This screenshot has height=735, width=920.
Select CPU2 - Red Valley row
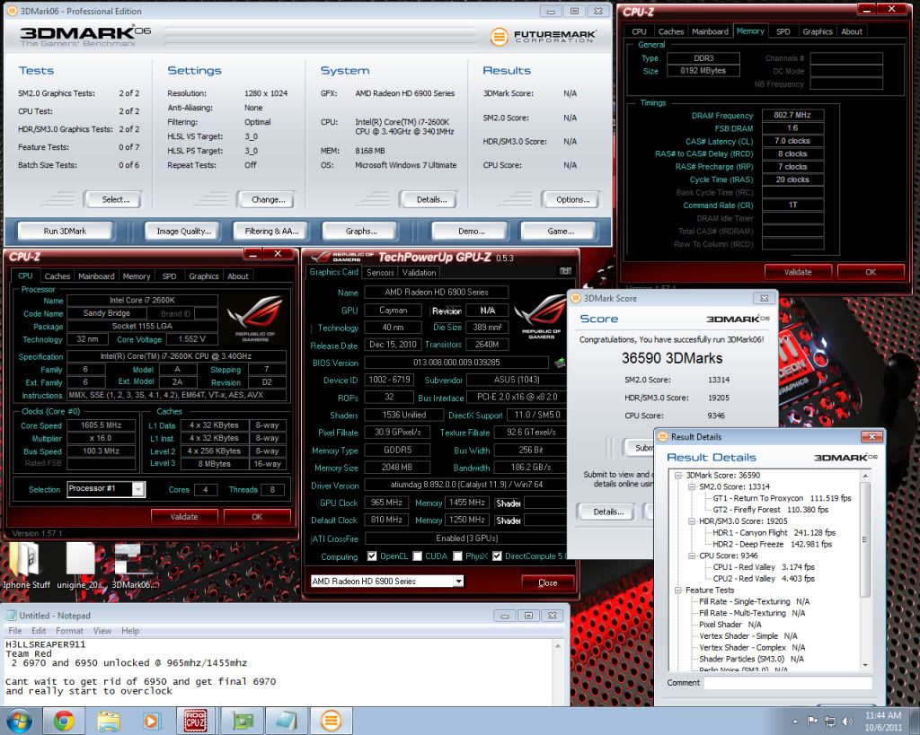[764, 579]
